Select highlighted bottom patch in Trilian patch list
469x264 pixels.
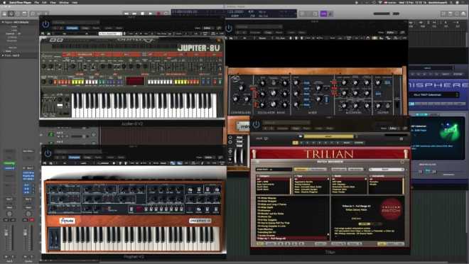[x=292, y=238]
